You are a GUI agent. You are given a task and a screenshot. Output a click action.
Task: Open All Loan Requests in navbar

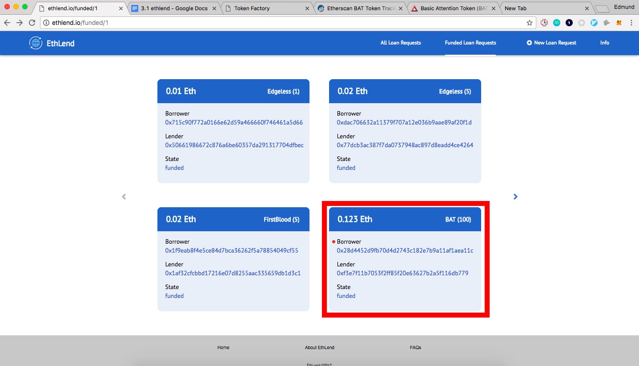pyautogui.click(x=401, y=43)
